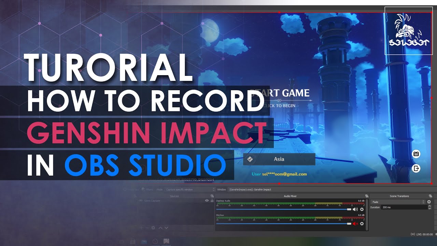Open the Fade transition dropdown
Image resolution: width=437 pixels, height=246 pixels.
point(398,202)
